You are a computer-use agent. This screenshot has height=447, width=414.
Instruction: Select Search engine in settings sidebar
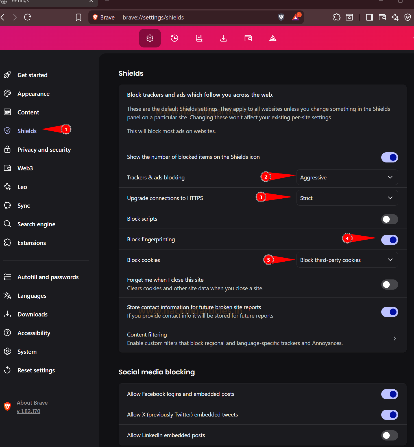(36, 224)
